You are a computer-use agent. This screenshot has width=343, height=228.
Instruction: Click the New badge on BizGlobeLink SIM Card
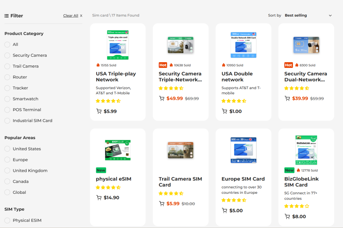(x=289, y=170)
